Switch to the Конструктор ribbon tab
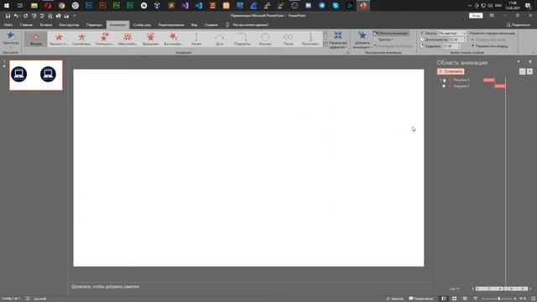 69,24
